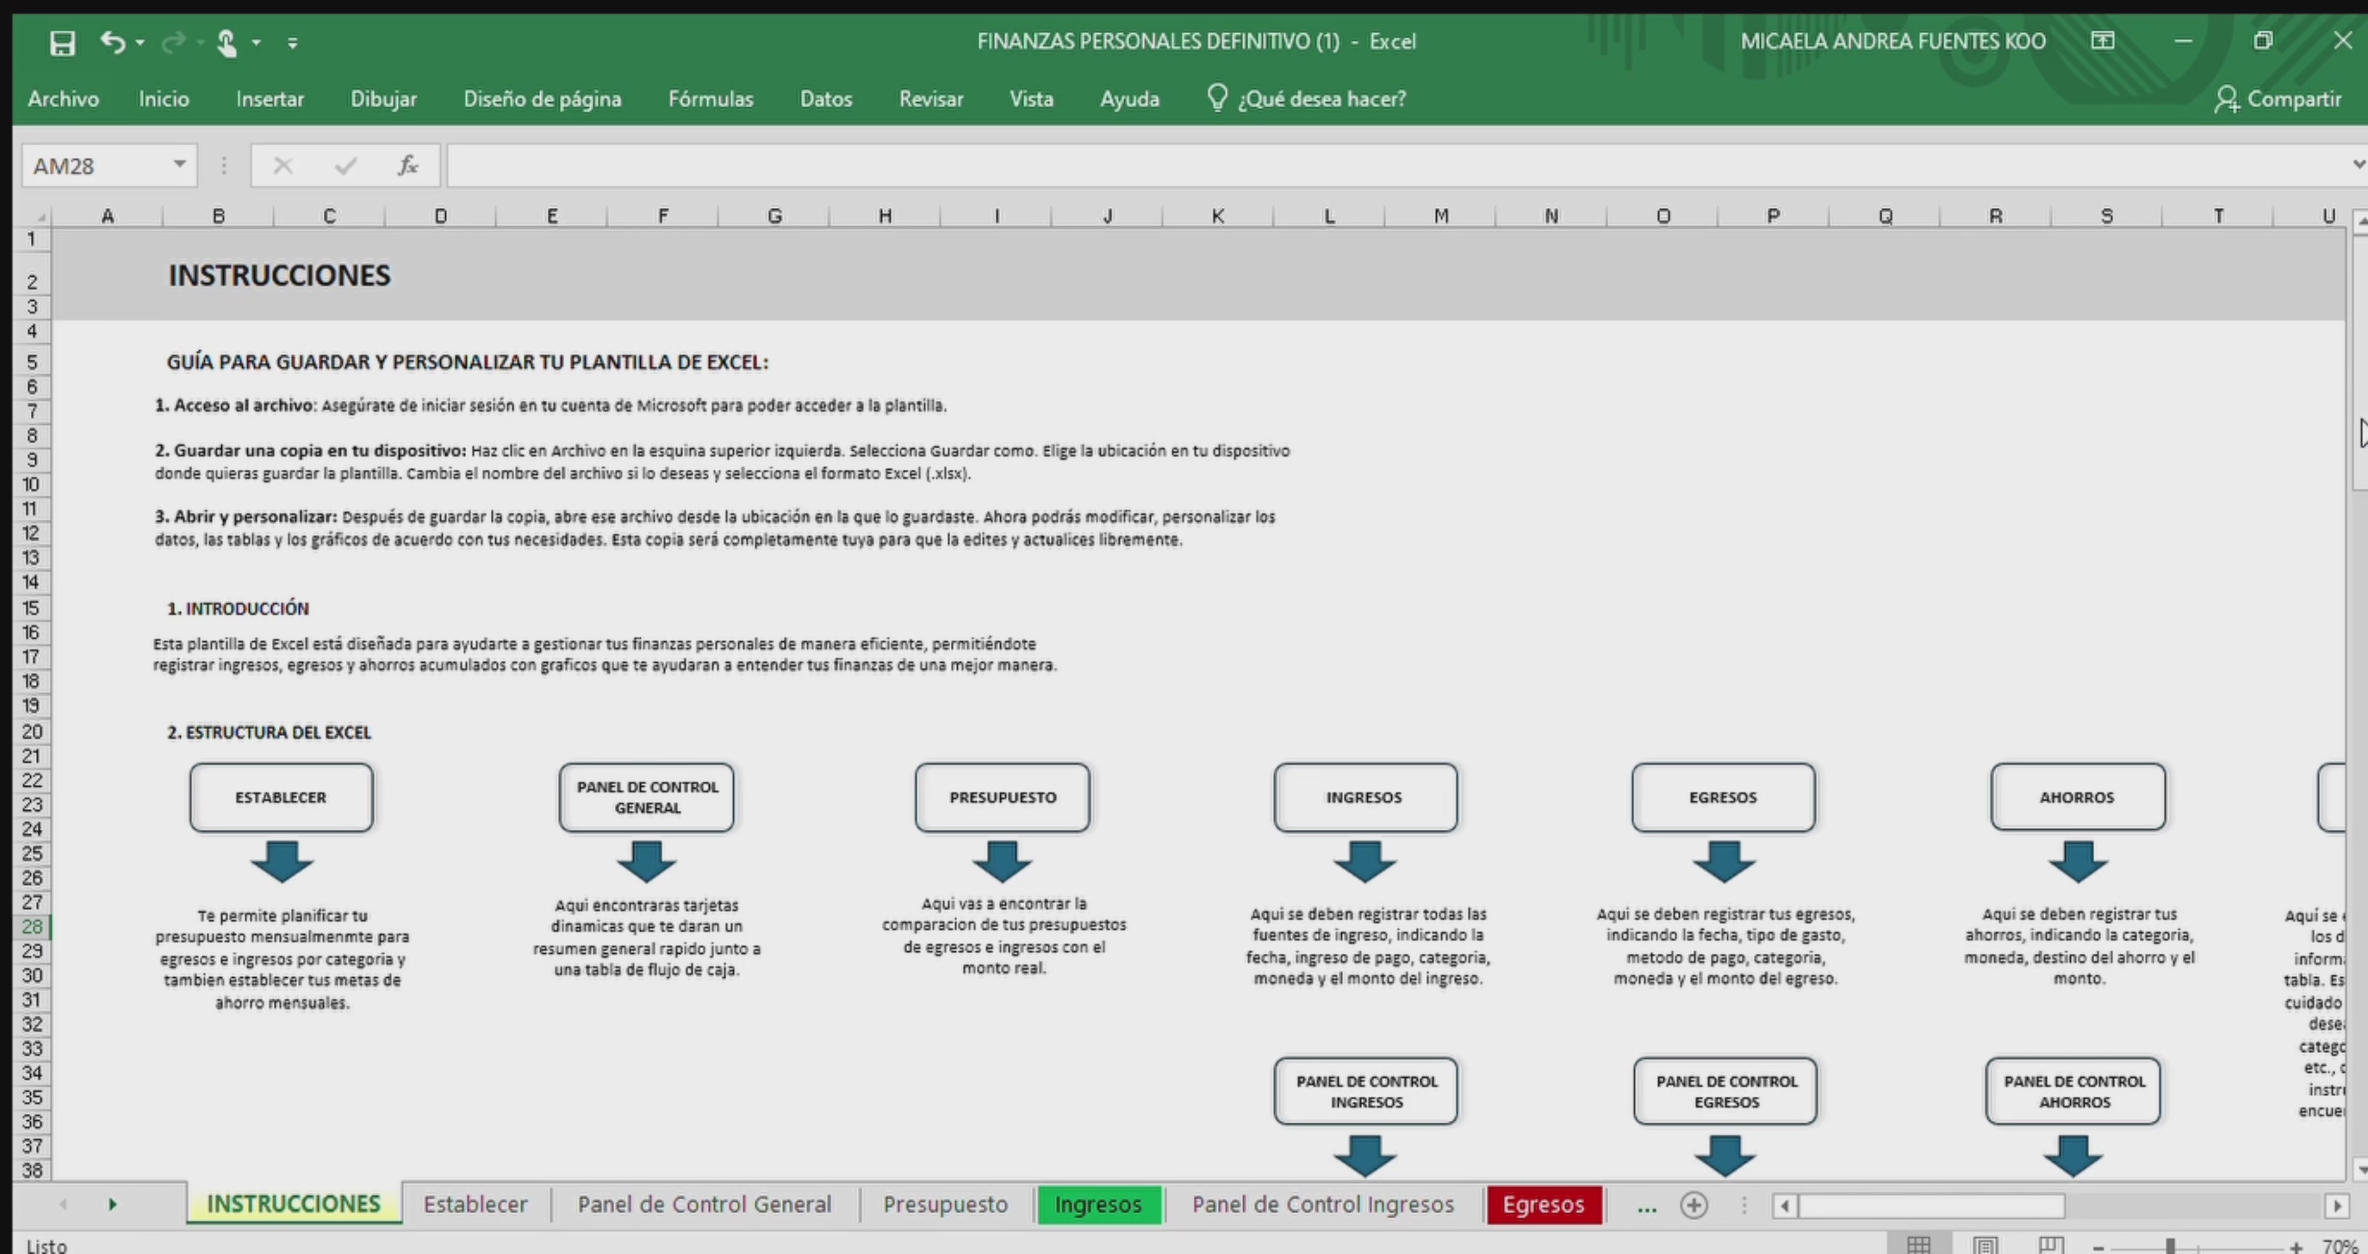This screenshot has width=2368, height=1254.
Task: Select the INSTRUCCIONES sheet tab
Action: 294,1204
